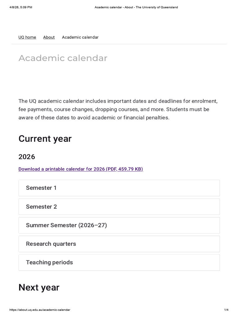Expand the Semester 1 section
Image resolution: width=238 pixels, height=317 pixels.
(42, 188)
